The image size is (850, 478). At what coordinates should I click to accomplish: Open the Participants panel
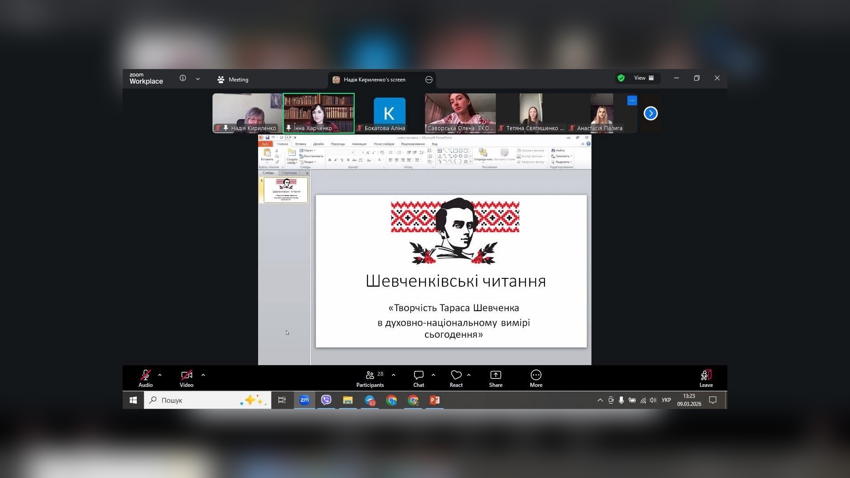[370, 378]
